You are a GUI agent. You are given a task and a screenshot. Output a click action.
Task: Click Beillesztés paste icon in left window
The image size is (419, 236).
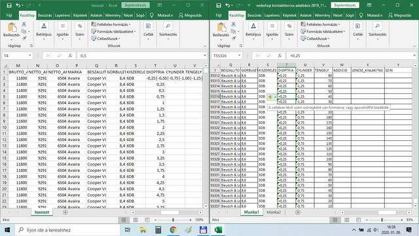click(12, 28)
